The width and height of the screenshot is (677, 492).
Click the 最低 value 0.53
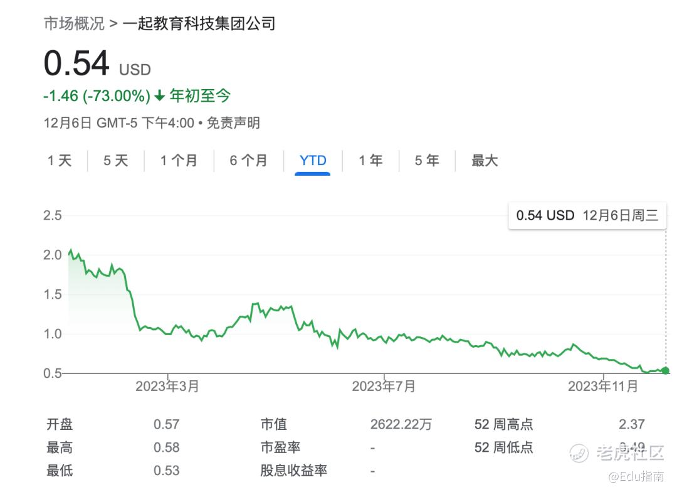coord(166,471)
